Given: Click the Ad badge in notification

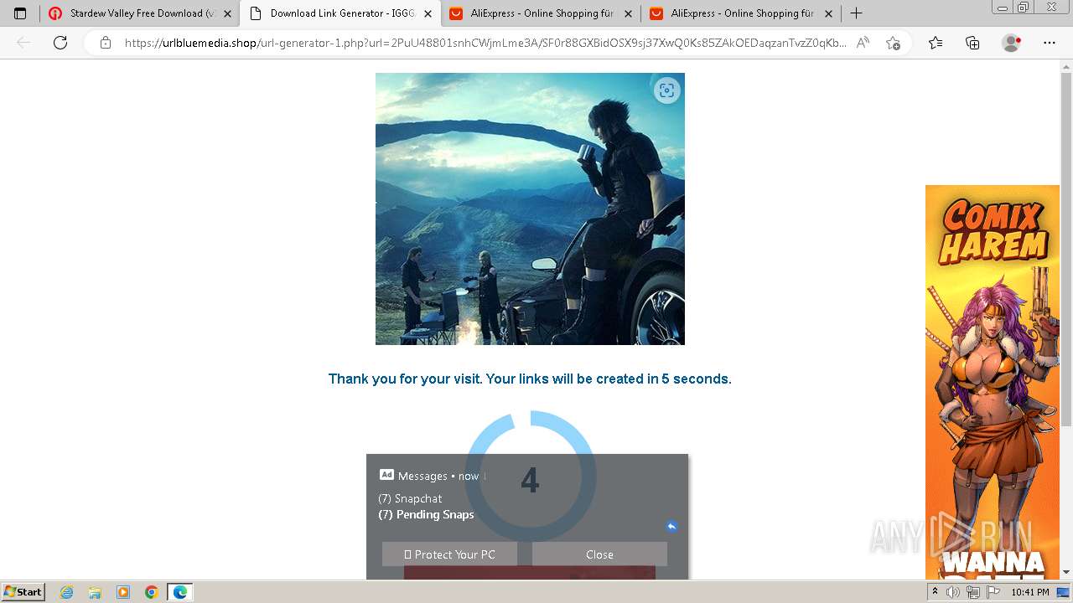Looking at the screenshot, I should [386, 475].
